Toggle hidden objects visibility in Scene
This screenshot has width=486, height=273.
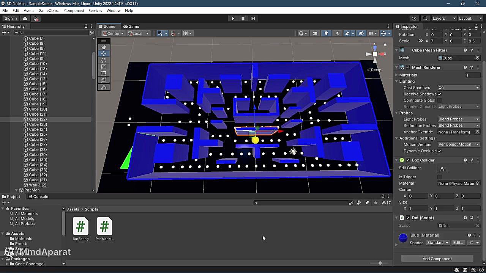pyautogui.click(x=361, y=33)
